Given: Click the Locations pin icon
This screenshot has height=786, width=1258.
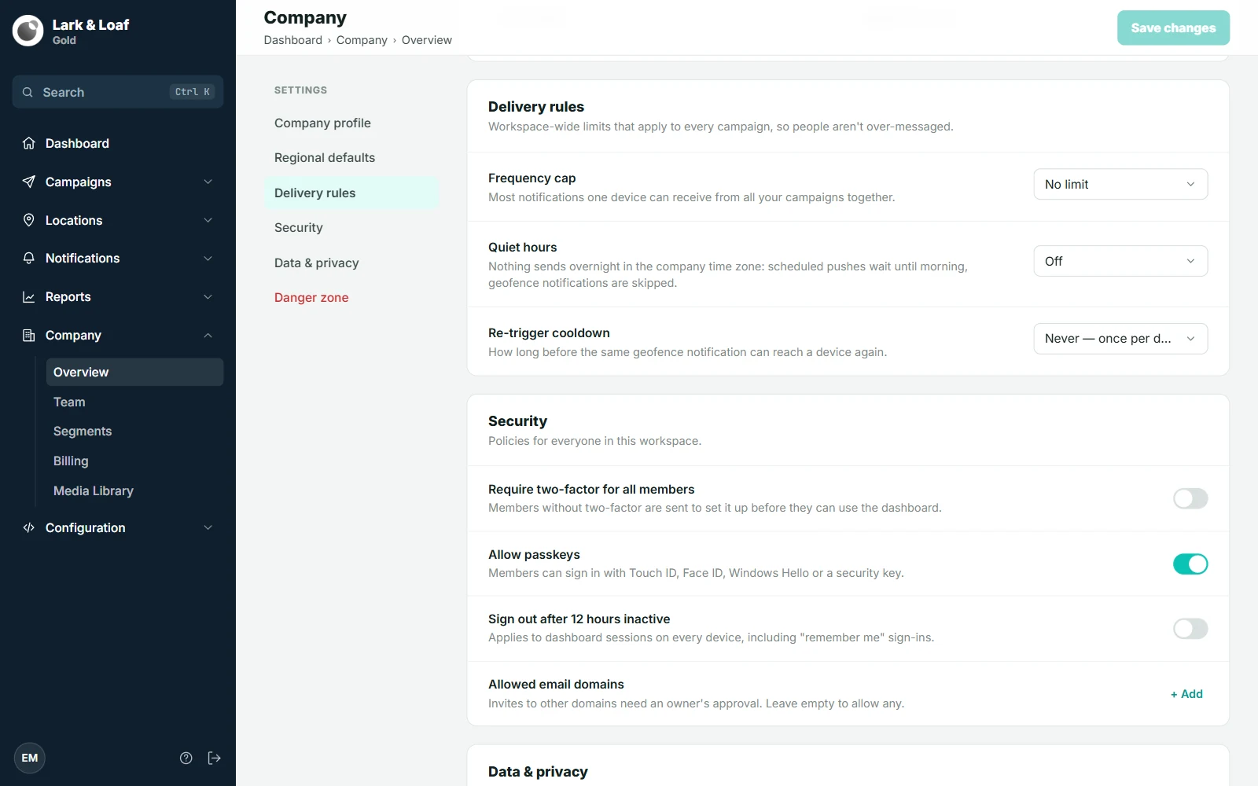Looking at the screenshot, I should coord(29,220).
